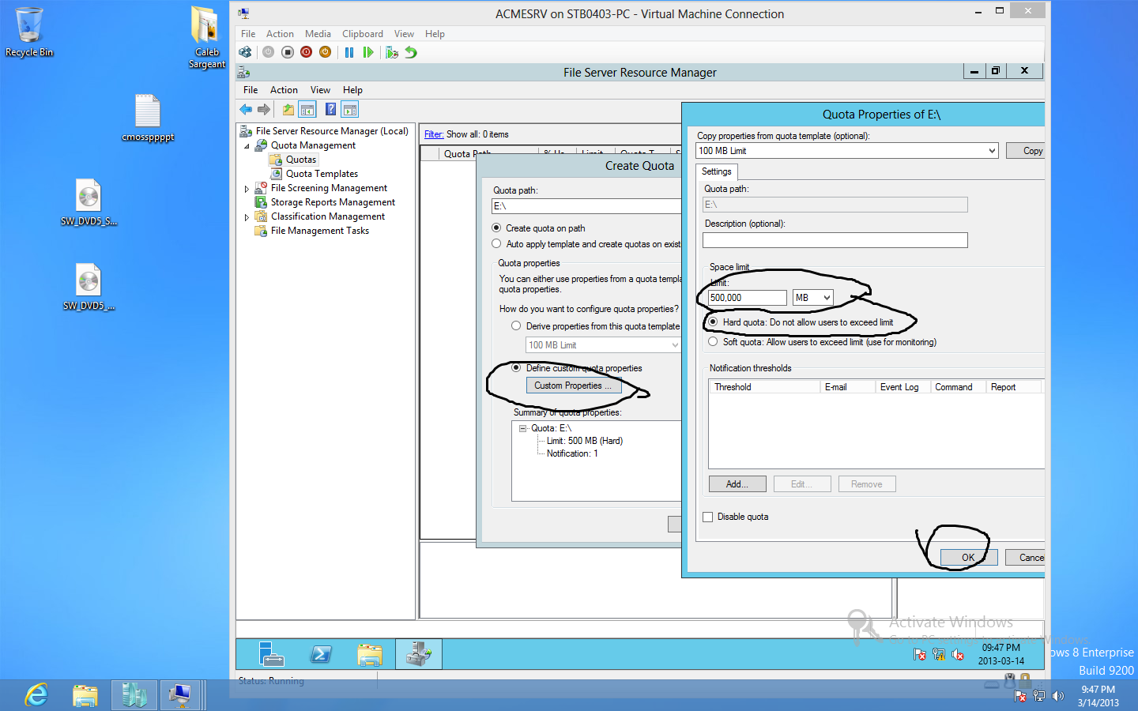Click the Action Center flag in VM tray

920,654
